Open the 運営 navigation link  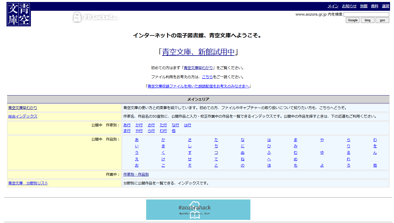point(386,6)
